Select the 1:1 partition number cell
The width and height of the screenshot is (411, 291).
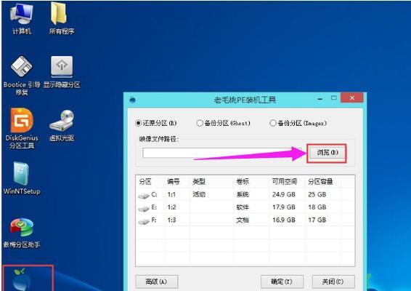coord(171,195)
